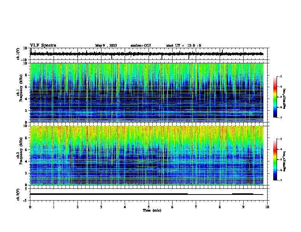Click the "6" kHz tick on ch.2 axis
Viewport: 301px width, 232px height.
click(26, 150)
